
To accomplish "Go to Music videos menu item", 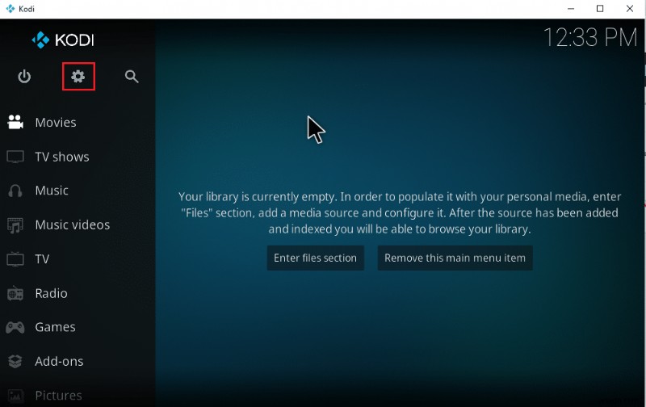I will tap(73, 225).
